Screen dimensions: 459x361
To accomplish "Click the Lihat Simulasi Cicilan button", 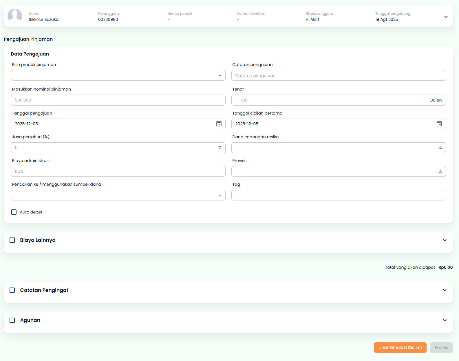I will point(400,347).
